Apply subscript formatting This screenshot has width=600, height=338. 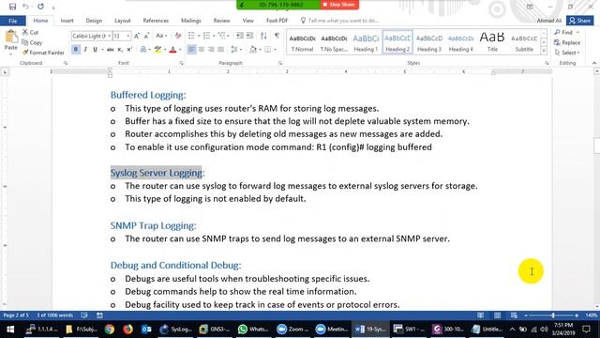[x=120, y=50]
